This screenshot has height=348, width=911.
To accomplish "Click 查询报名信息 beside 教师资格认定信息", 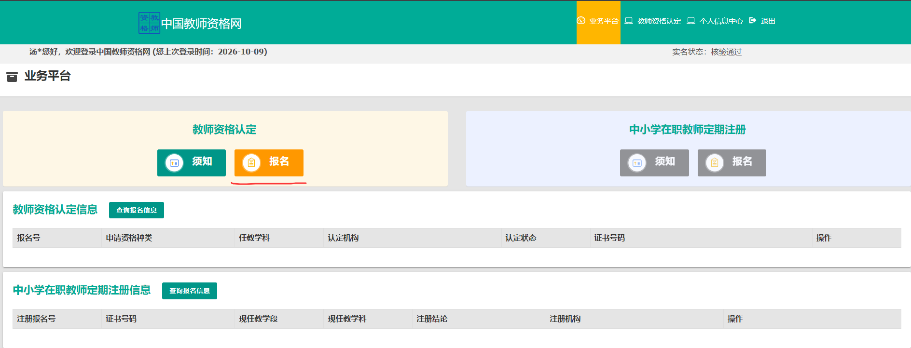I will click(x=137, y=210).
